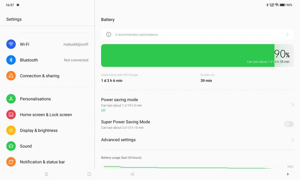The image size is (300, 180).
Task: Tap the Home screen & Lock screen icon
Action: [11, 115]
